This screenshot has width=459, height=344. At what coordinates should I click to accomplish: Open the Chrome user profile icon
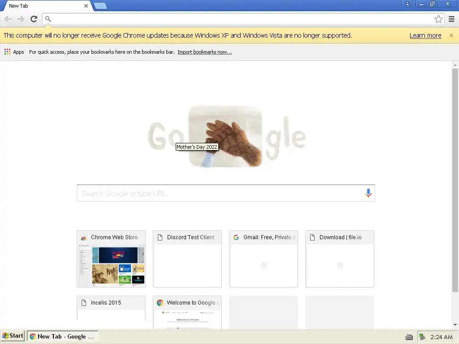click(407, 4)
